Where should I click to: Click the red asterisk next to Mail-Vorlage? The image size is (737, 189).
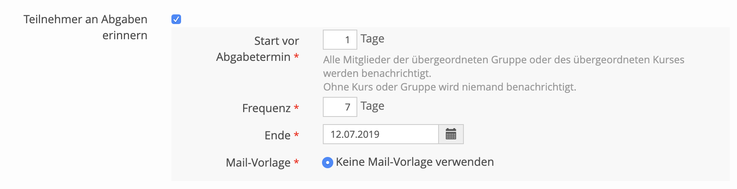tap(296, 162)
